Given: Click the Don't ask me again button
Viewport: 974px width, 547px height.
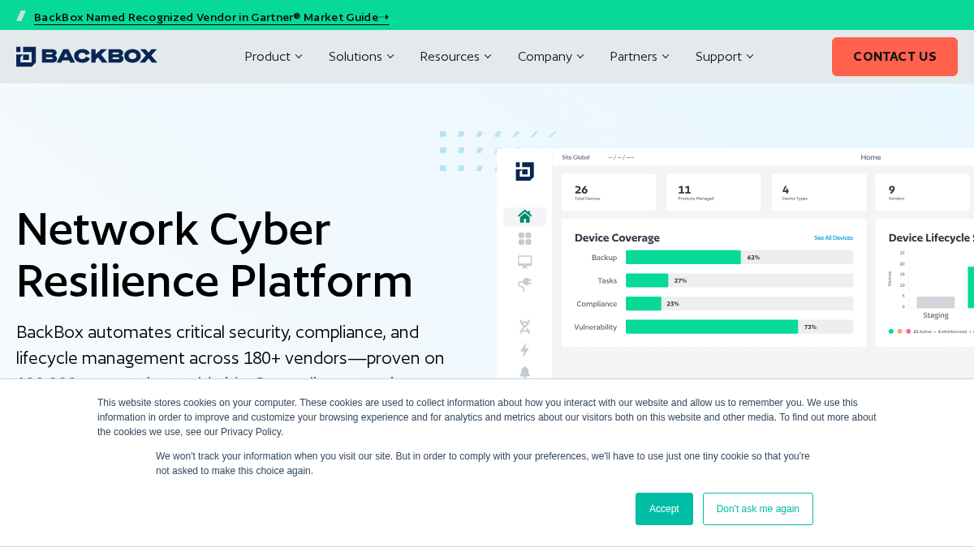Looking at the screenshot, I should pyautogui.click(x=758, y=509).
